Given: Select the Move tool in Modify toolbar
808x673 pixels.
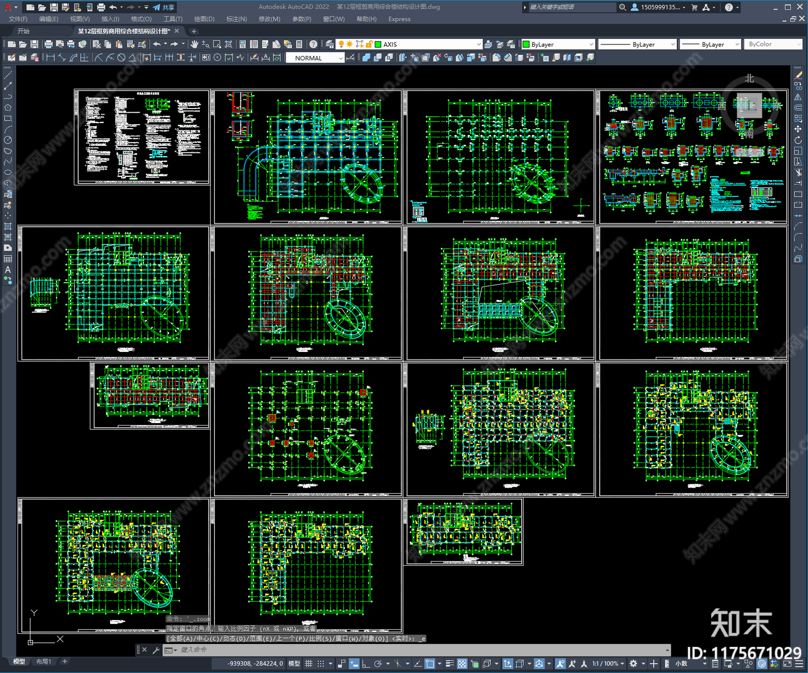Looking at the screenshot, I should coord(798,129).
